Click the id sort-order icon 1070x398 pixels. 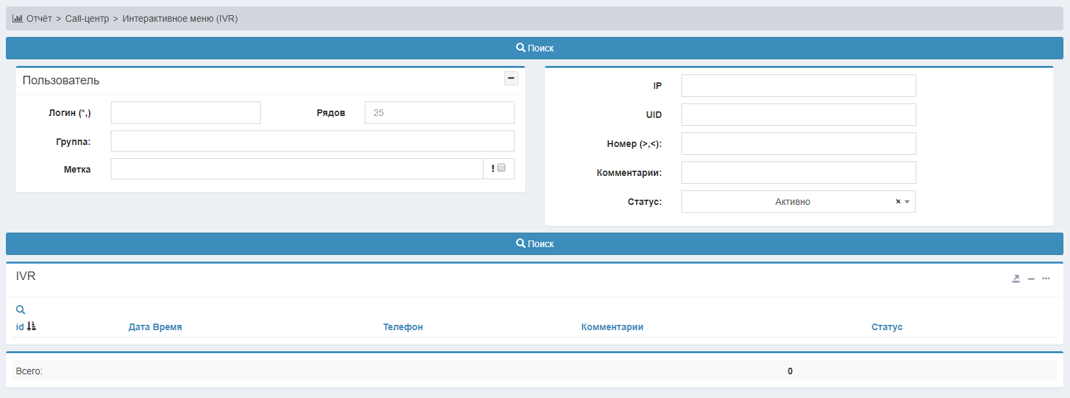(x=31, y=326)
